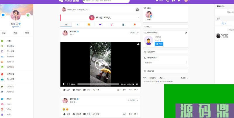Open the blue chat bubble beside the profile avatar

pos(3,15)
